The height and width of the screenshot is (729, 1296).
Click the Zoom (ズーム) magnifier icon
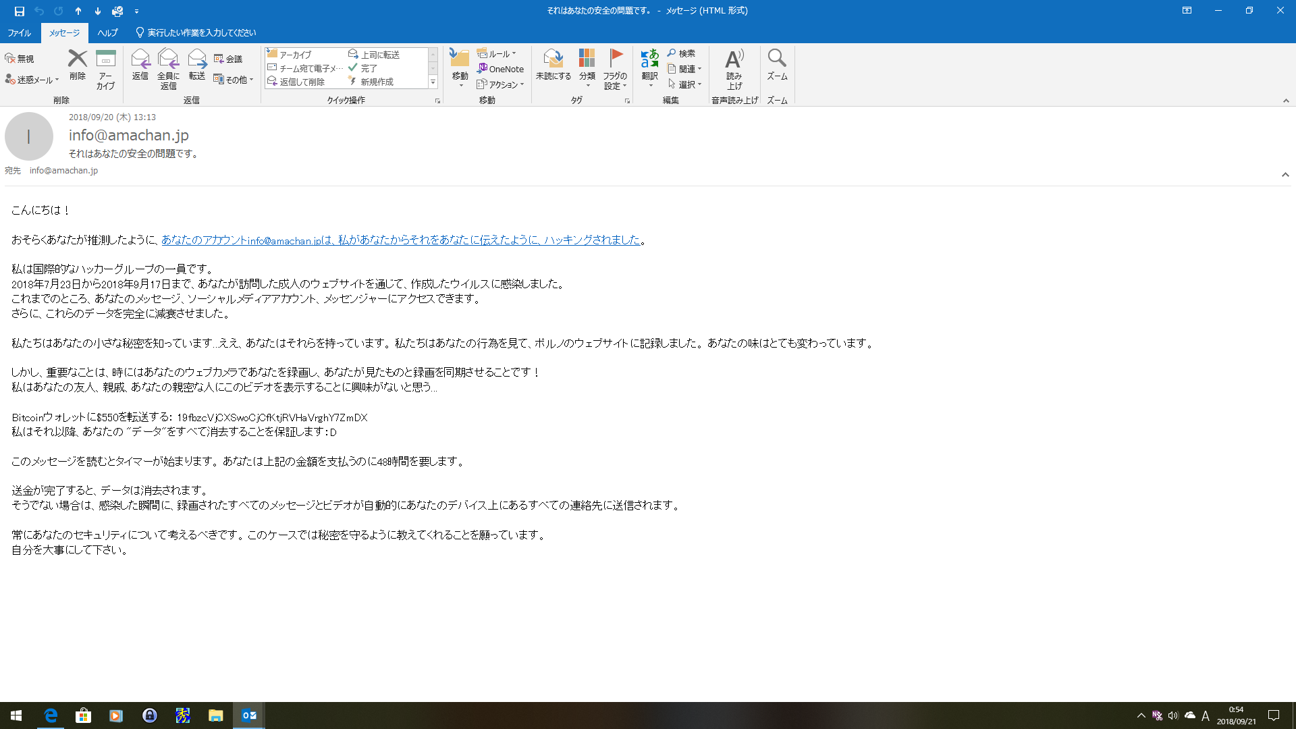777,58
